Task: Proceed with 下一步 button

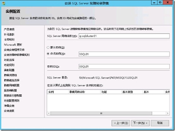Action: [140, 123]
